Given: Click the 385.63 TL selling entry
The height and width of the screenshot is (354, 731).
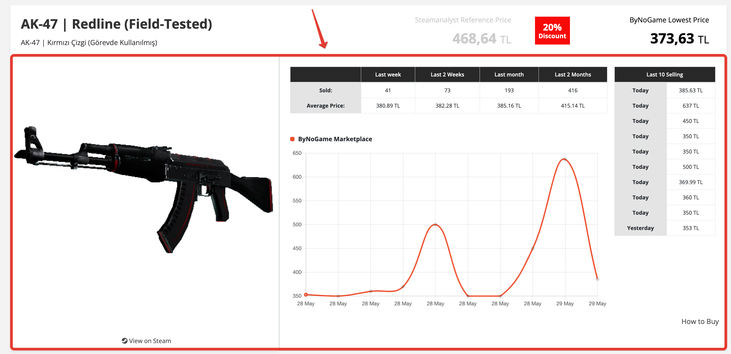Looking at the screenshot, I should [691, 90].
